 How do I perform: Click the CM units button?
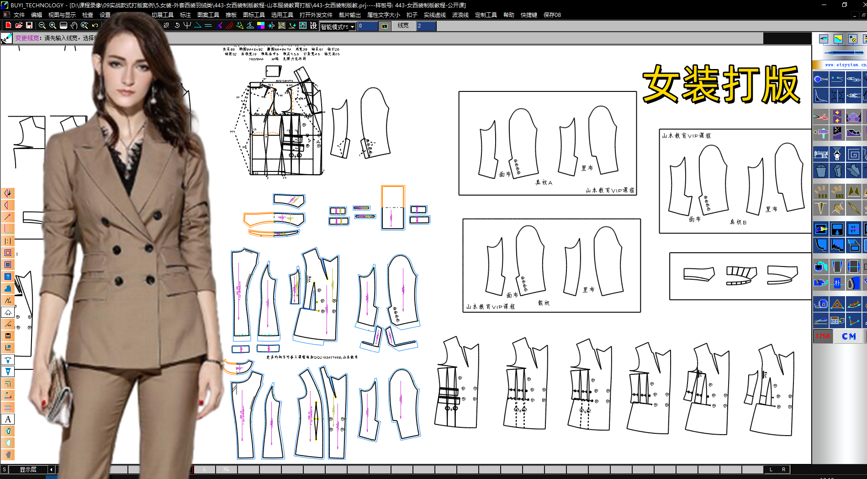(849, 336)
